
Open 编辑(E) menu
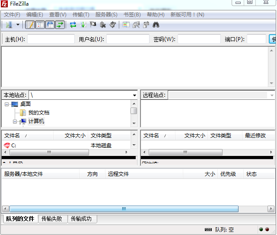click(35, 15)
